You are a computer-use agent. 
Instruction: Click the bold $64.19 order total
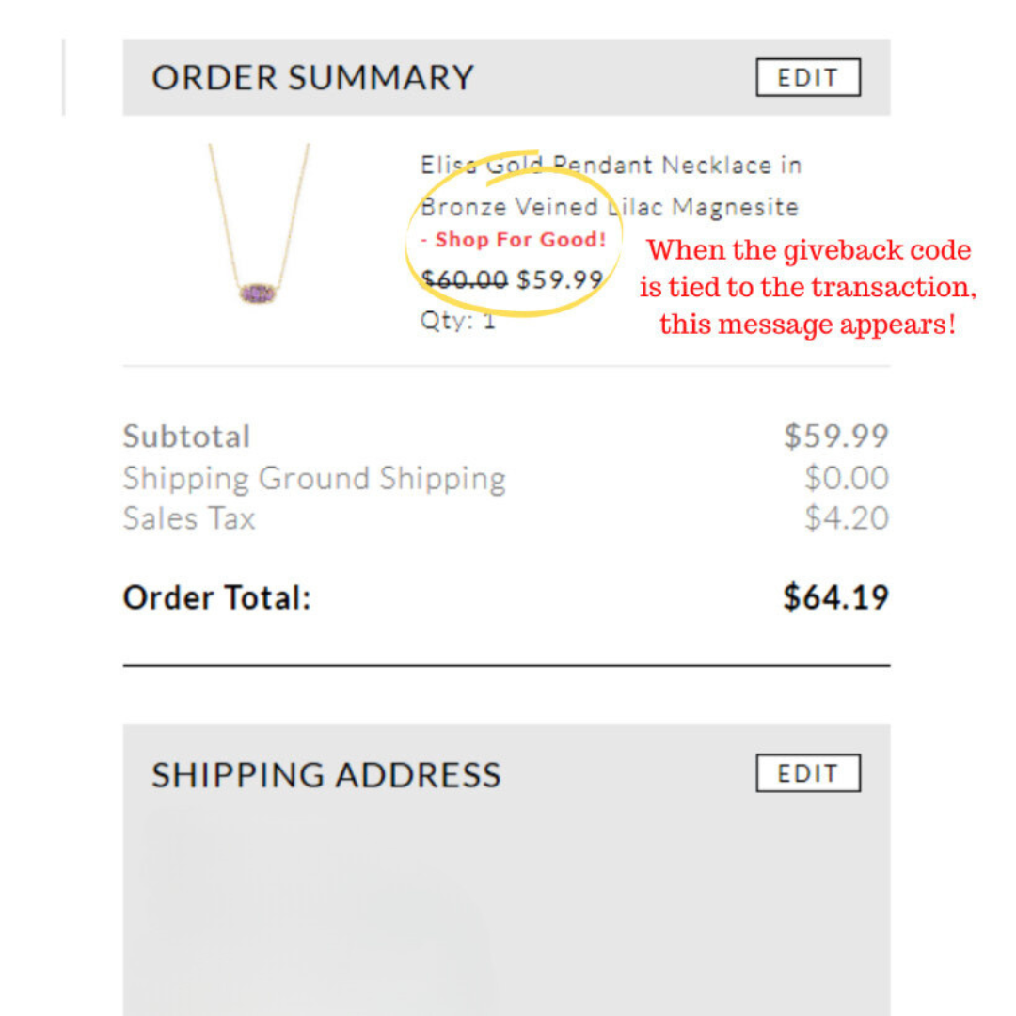tap(836, 596)
